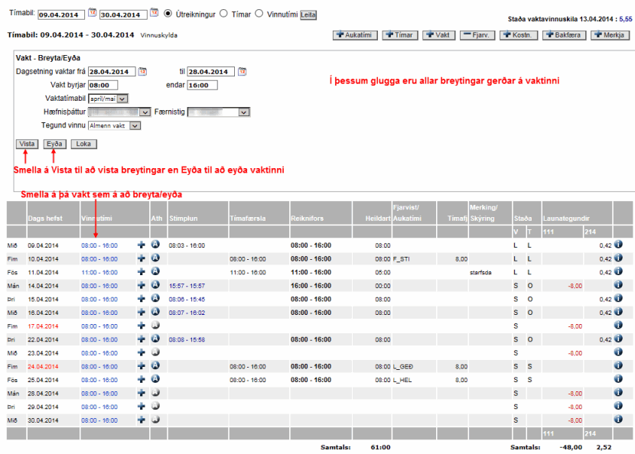Screen dimensions: 635x454
Task: Open info icon for 30.04.2014 row
Action: [618, 419]
